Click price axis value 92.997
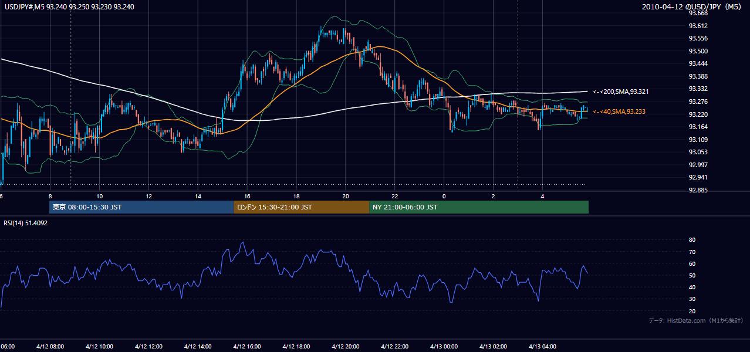Viewport: 750px width, 352px height. [698, 165]
